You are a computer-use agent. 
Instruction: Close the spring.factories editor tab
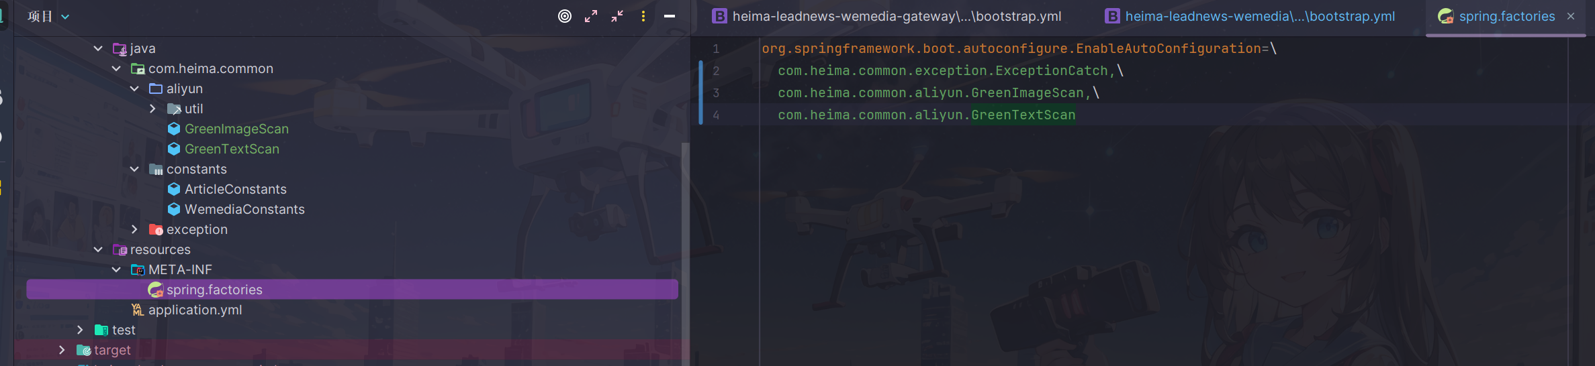tap(1571, 16)
